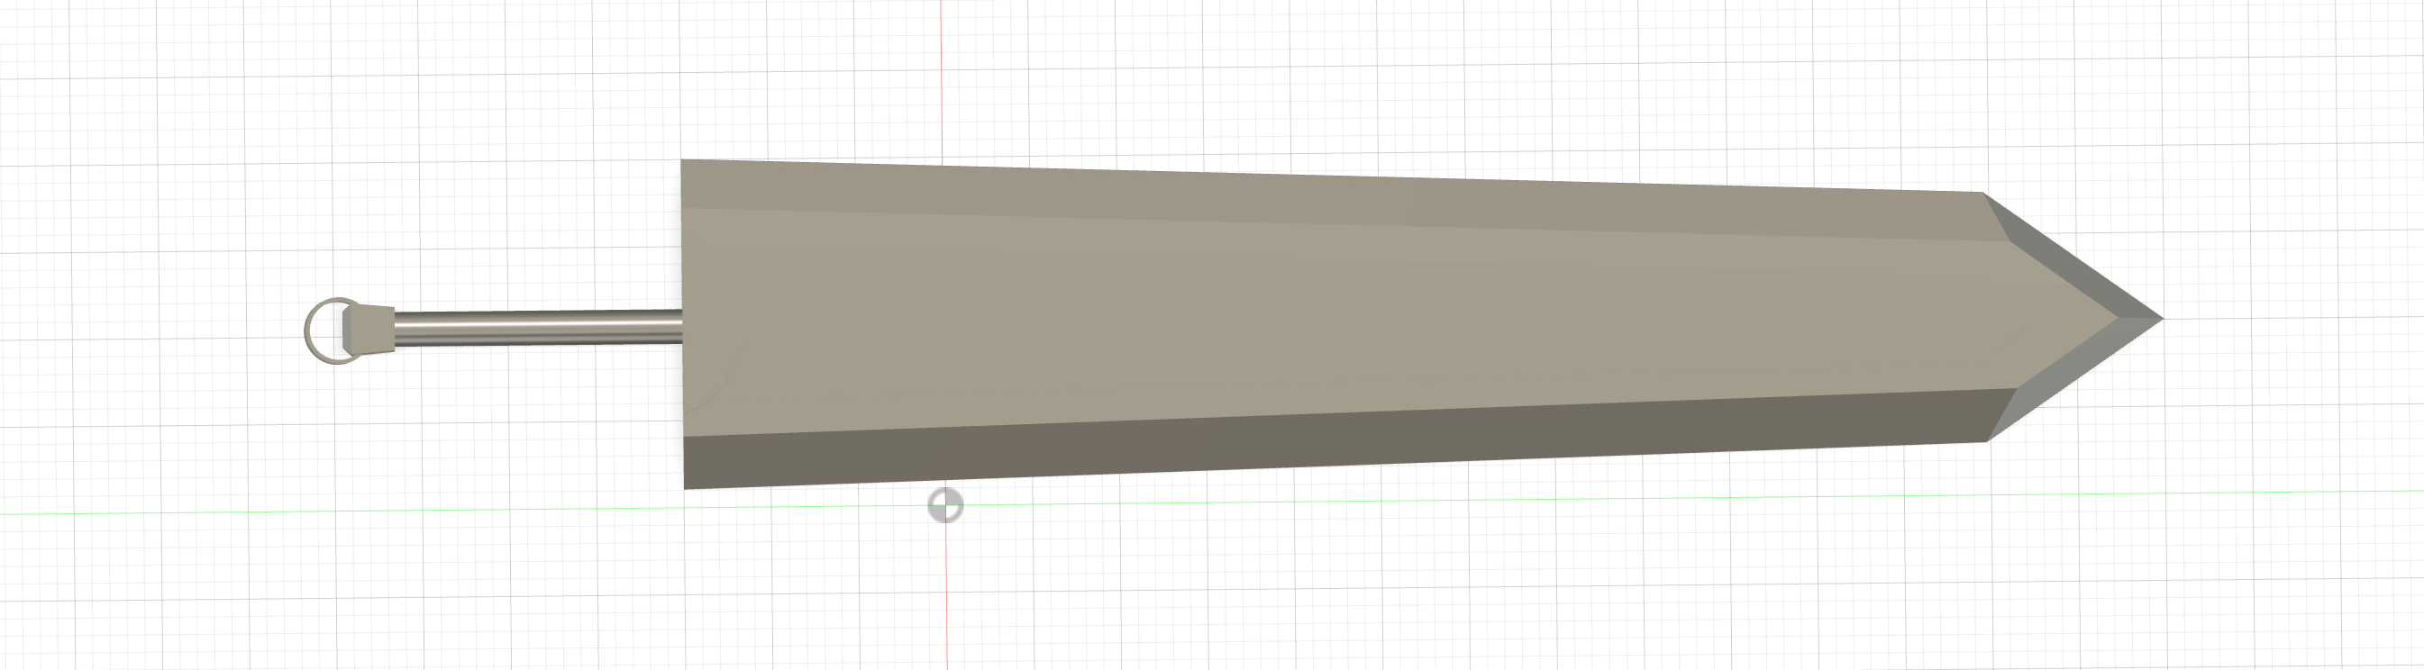Select the tapered pommel block on the handle
The height and width of the screenshot is (670, 2424).
pos(369,329)
